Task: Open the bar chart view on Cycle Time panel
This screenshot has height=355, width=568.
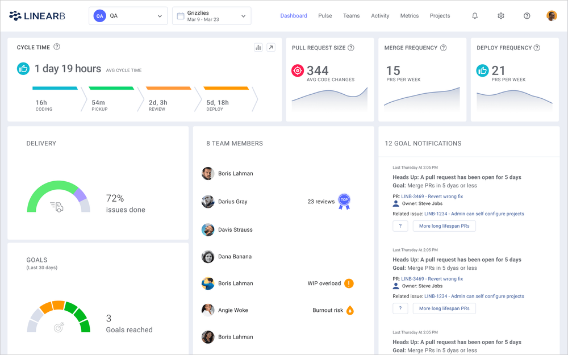Action: pos(258,47)
